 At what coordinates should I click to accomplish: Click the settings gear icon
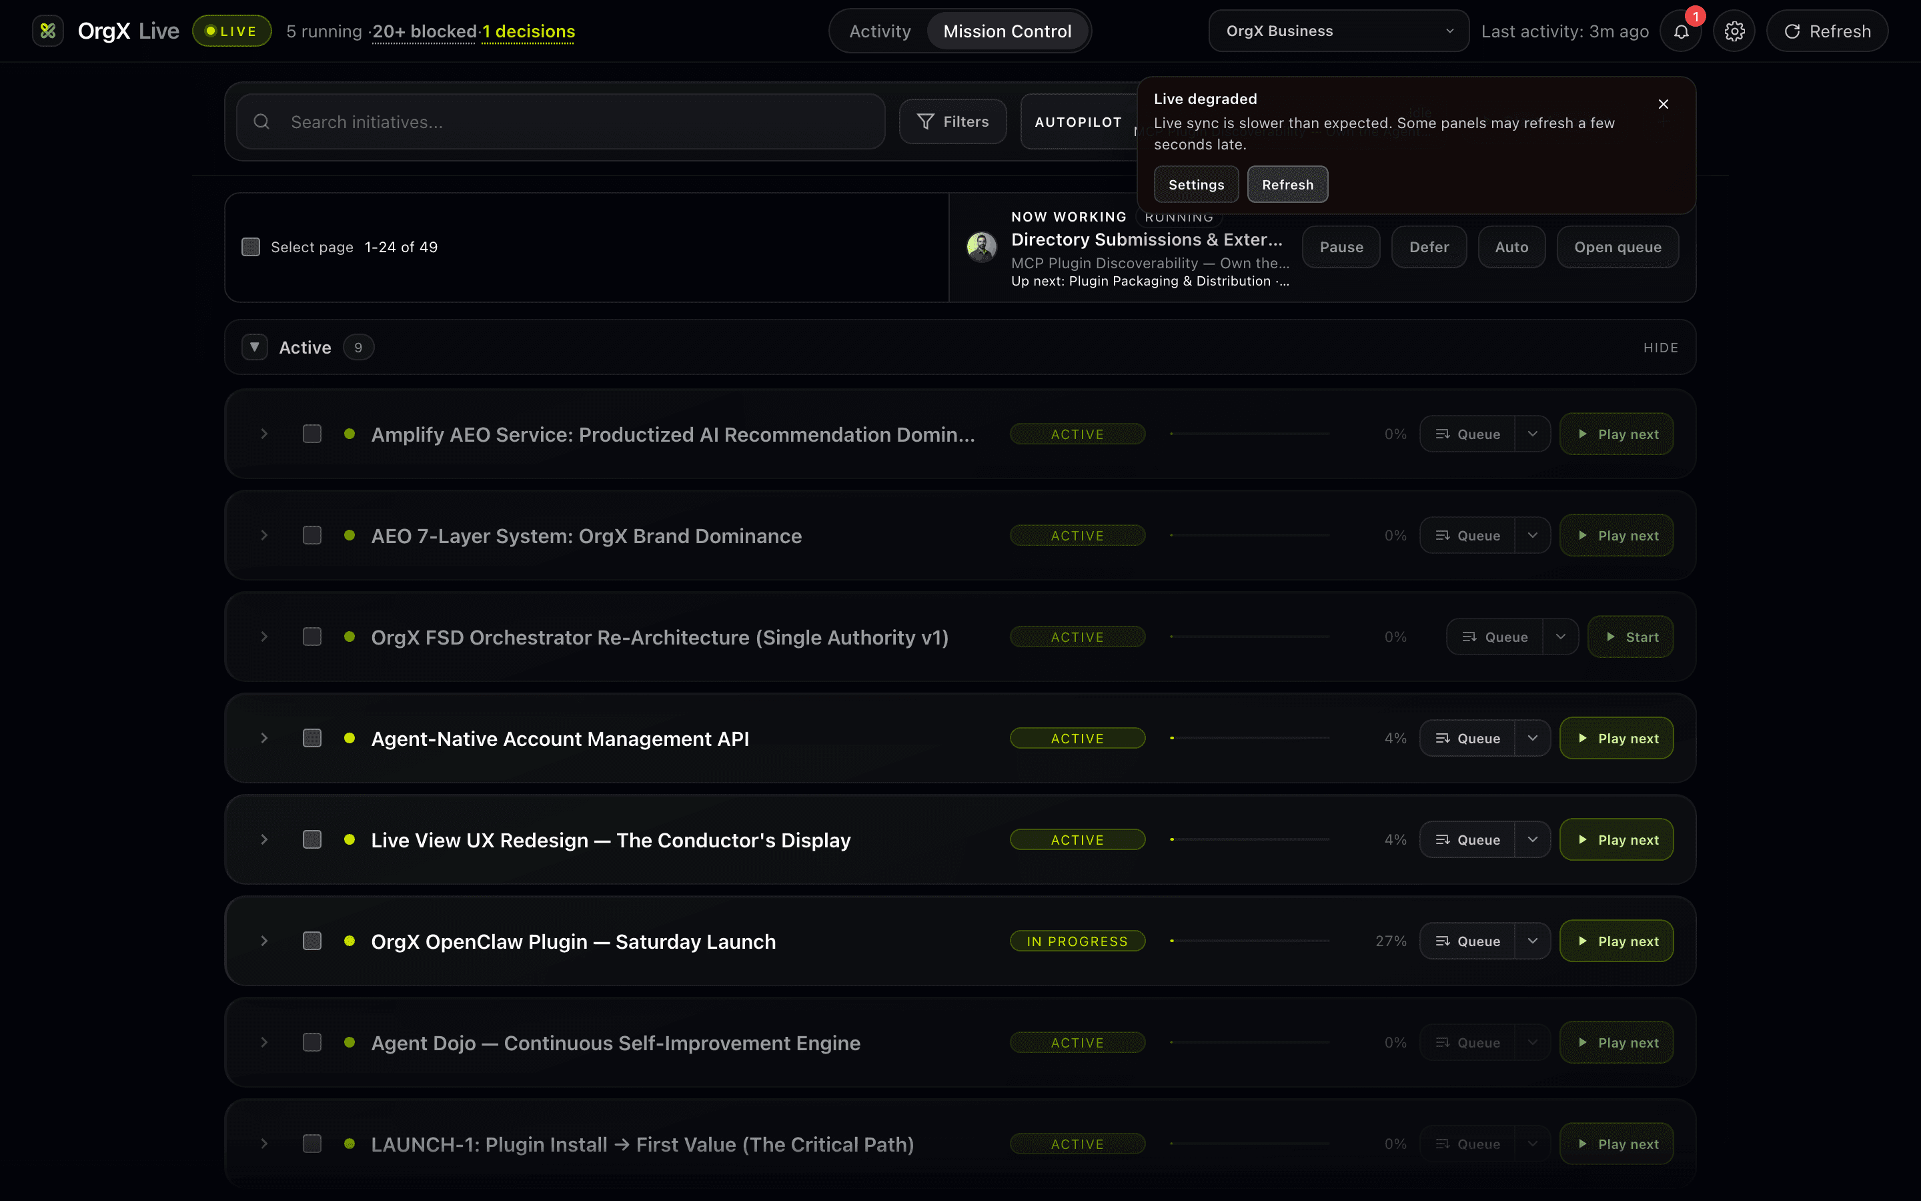click(x=1734, y=31)
